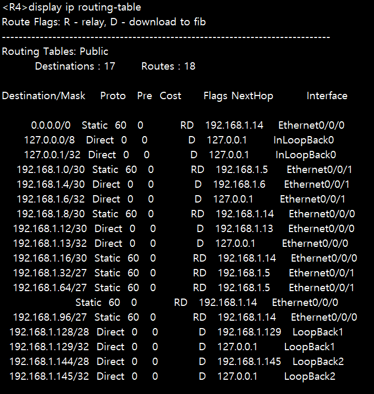This screenshot has height=394, width=374.
Task: Click 'Static' in the row without a destination
Action: (88, 303)
